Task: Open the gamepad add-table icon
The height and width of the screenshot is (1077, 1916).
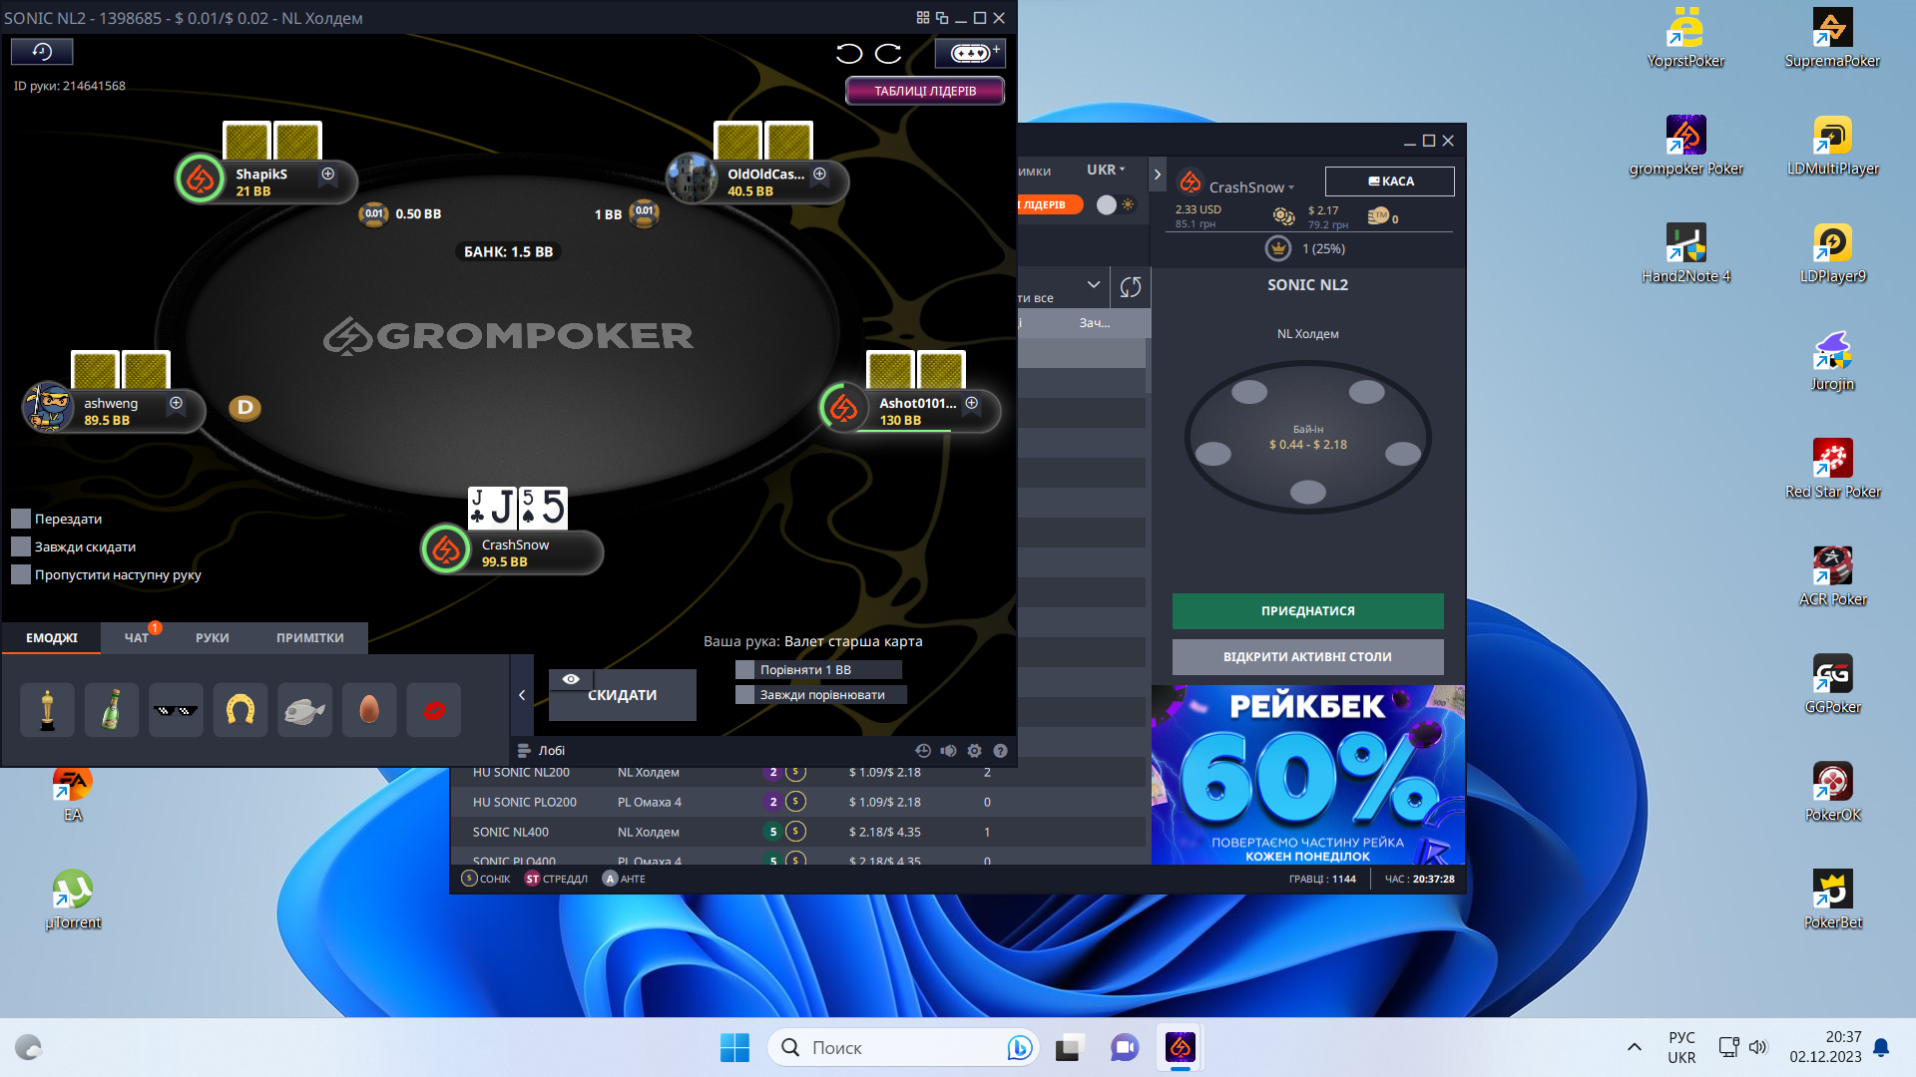Action: coord(970,53)
